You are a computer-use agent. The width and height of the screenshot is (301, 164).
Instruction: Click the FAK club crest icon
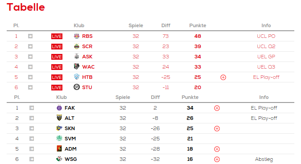[x=59, y=108]
